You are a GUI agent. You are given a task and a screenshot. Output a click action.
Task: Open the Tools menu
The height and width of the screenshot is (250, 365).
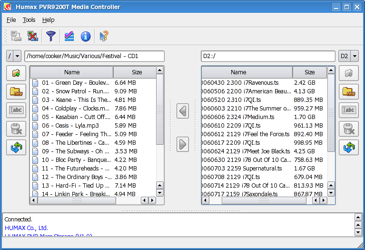29,20
